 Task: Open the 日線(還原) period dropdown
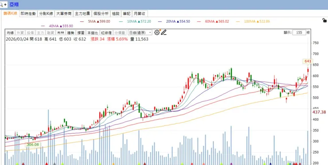(x=140, y=33)
